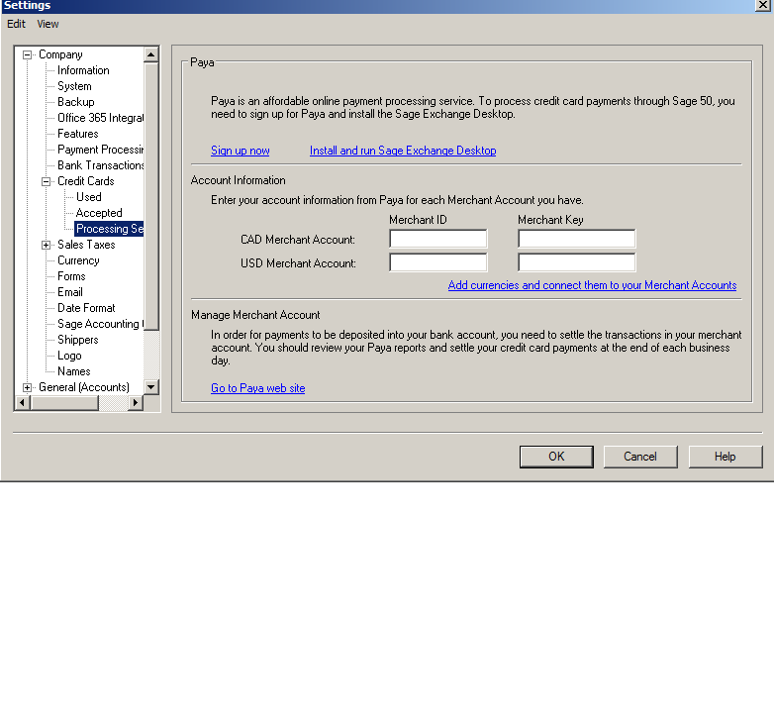Click the Cancel button
The height and width of the screenshot is (721, 774).
640,457
